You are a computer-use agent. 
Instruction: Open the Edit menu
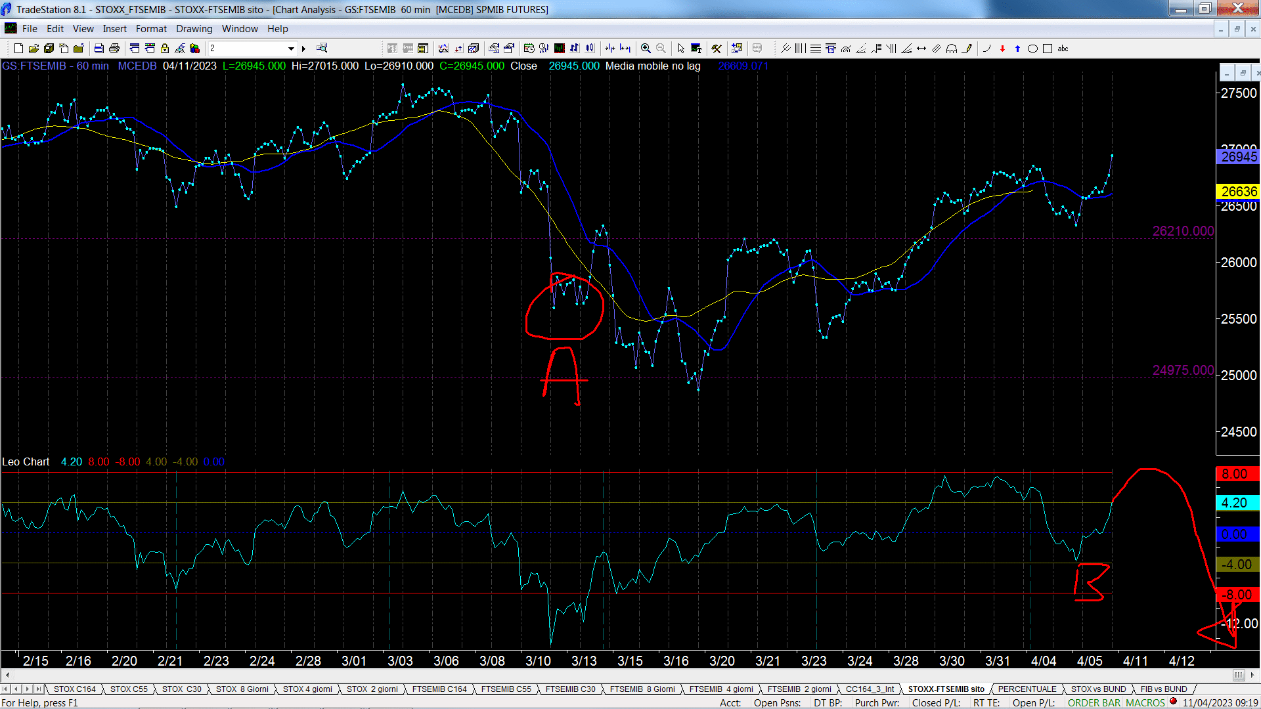55,29
